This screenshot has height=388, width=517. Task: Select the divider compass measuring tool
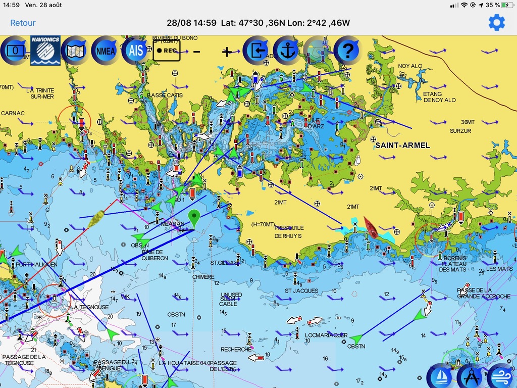pyautogui.click(x=471, y=376)
